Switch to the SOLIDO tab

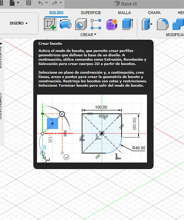[x=56, y=13]
